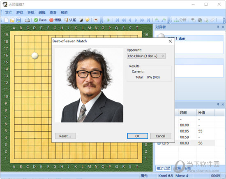Open a saved game with the folder icon
Image resolution: width=226 pixels, height=179 pixels.
12,20
